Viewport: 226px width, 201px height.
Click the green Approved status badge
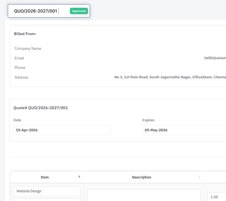click(79, 11)
